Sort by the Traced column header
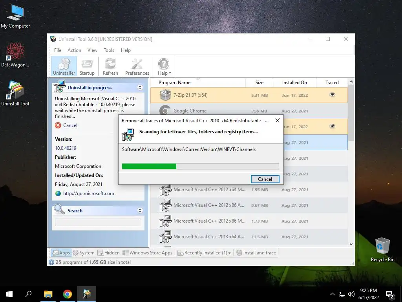Image resolution: width=402 pixels, height=302 pixels. (x=332, y=83)
